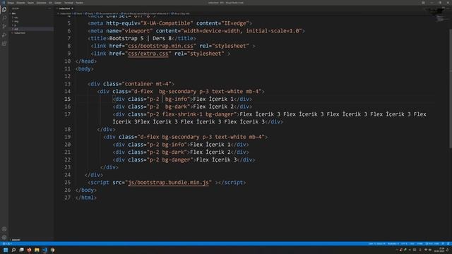The width and height of the screenshot is (452, 254).
Task: Click the errors and warnings status indicator
Action: (7, 243)
